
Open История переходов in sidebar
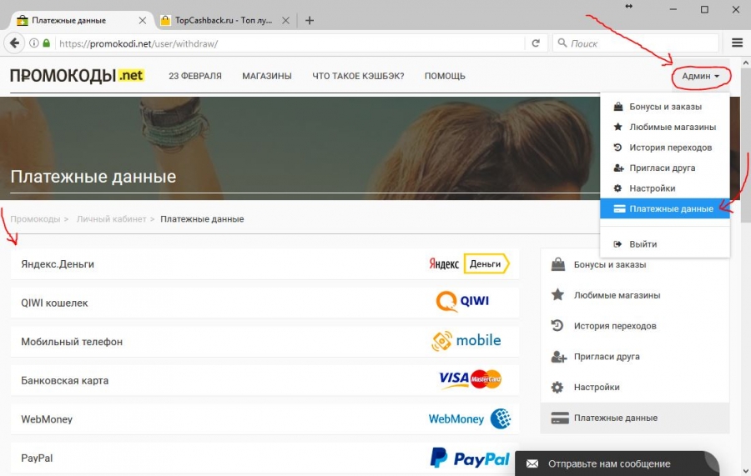[635, 326]
